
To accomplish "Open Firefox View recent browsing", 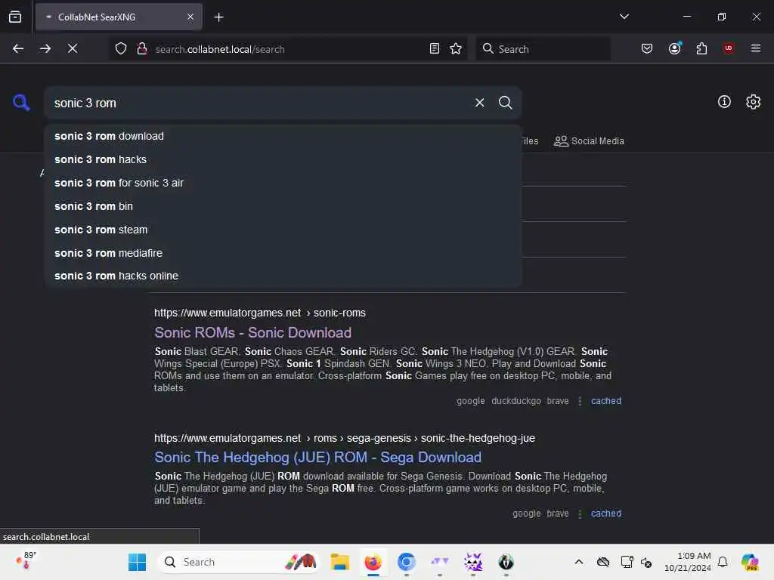I will [x=15, y=17].
